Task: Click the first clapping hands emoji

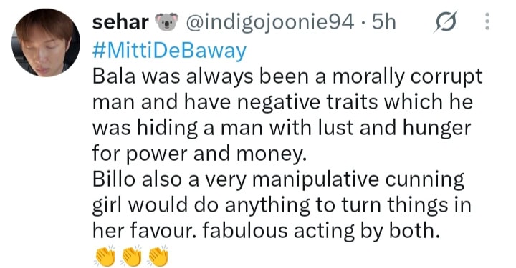Action: [x=105, y=256]
